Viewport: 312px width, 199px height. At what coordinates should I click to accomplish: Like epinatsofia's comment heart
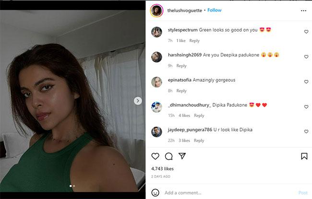click(x=306, y=82)
